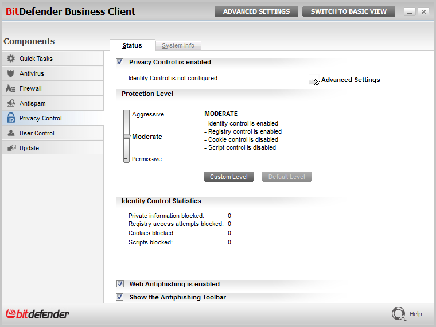436x327 pixels.
Task: Open the Quick Tasks component
Action: 53,59
